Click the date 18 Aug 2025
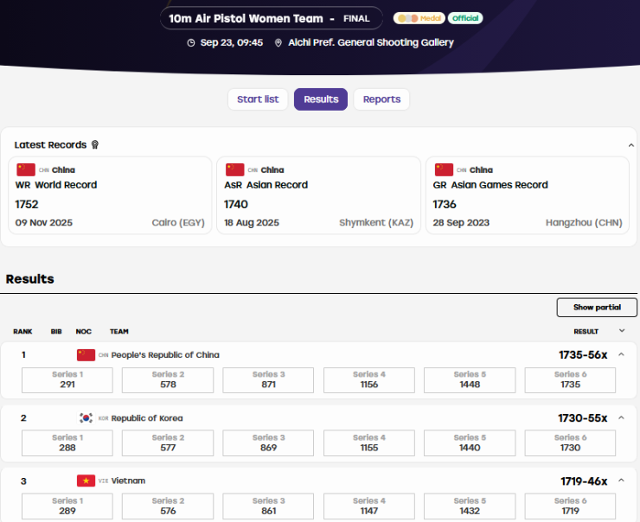Screen dimensions: 640x522 (252, 223)
